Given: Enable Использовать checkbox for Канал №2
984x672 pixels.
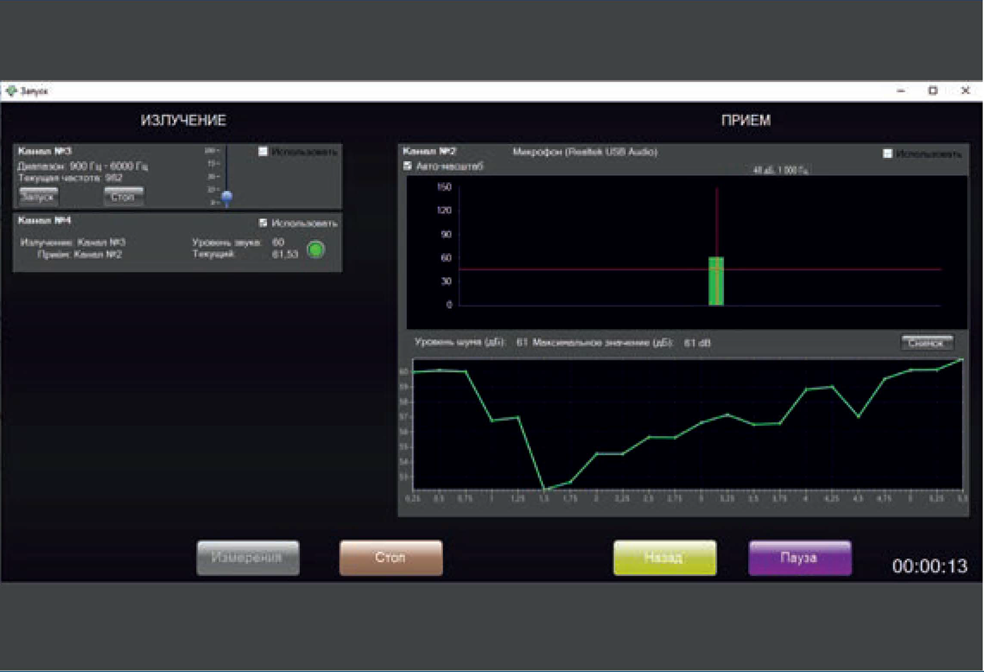Looking at the screenshot, I should (887, 153).
